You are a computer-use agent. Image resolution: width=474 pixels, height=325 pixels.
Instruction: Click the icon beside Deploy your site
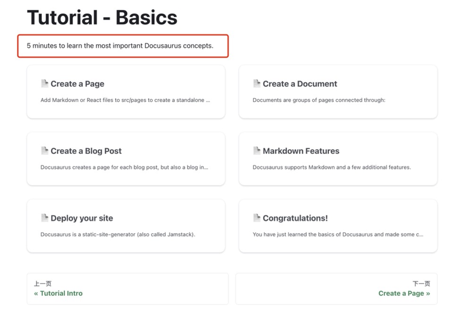tap(44, 218)
